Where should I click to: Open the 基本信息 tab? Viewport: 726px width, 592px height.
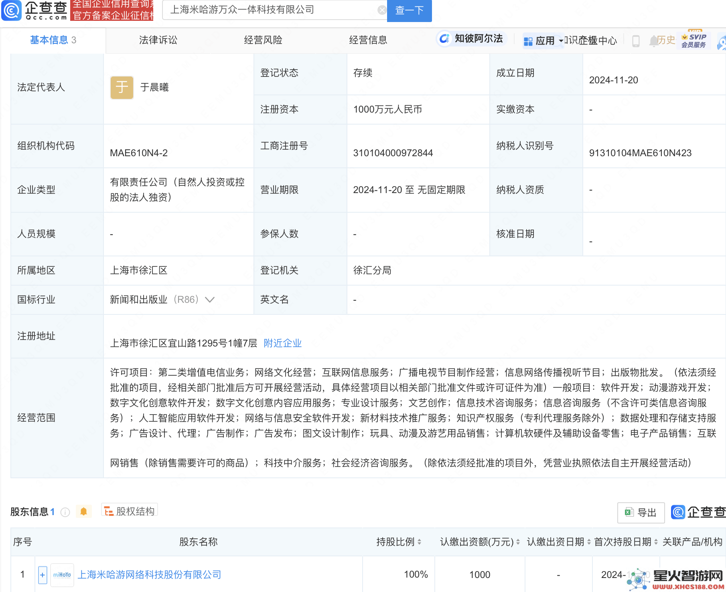coord(53,40)
